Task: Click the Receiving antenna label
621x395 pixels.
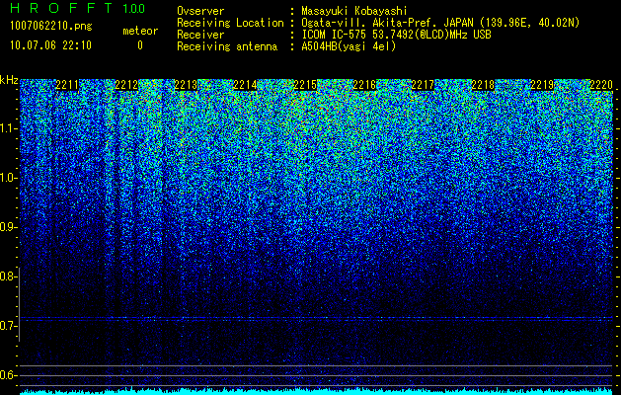Action: [227, 46]
